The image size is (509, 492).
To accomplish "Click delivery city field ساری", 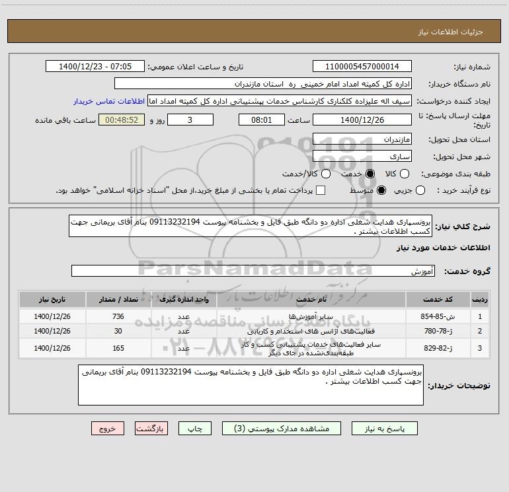I will [362, 157].
